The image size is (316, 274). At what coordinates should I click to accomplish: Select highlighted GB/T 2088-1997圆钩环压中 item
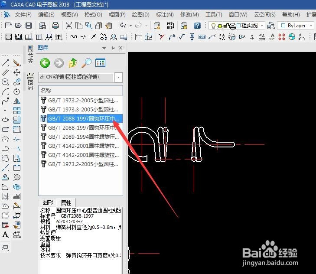pos(81,118)
